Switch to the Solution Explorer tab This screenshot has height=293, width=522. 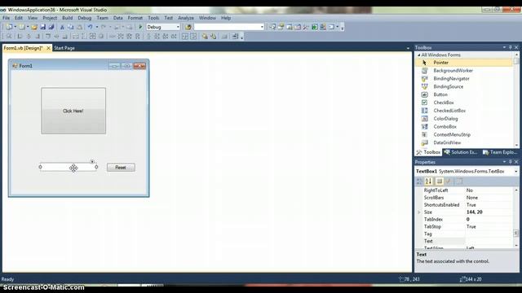(461, 152)
